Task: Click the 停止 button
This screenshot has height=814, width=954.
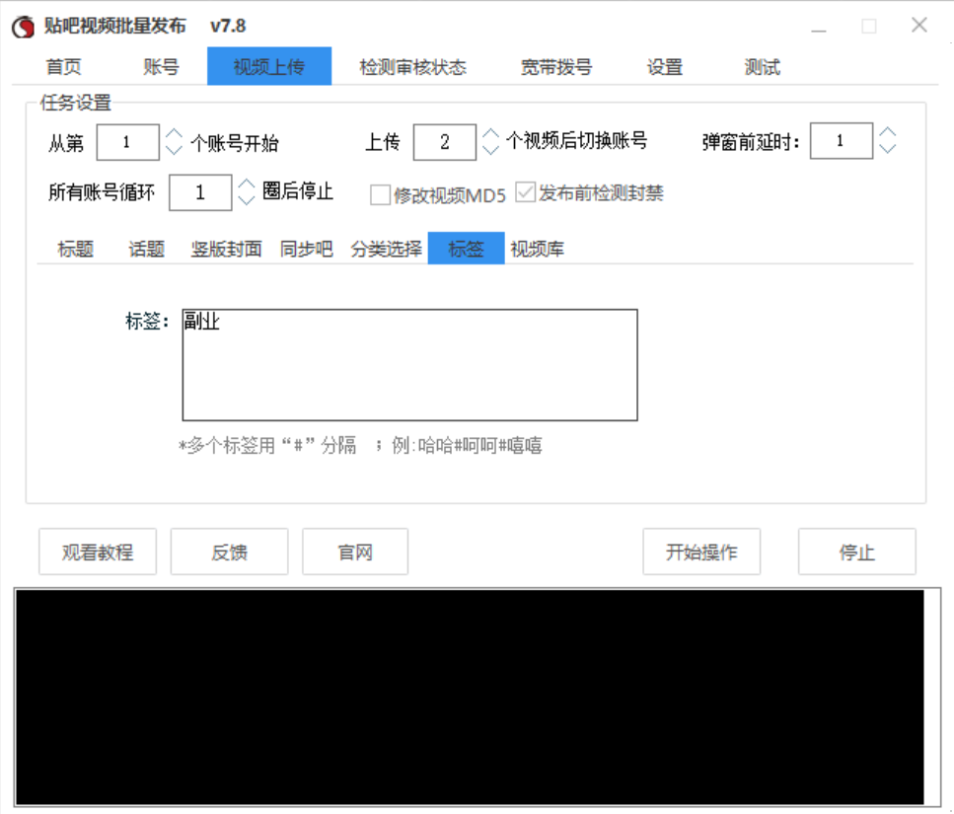Action: (856, 553)
